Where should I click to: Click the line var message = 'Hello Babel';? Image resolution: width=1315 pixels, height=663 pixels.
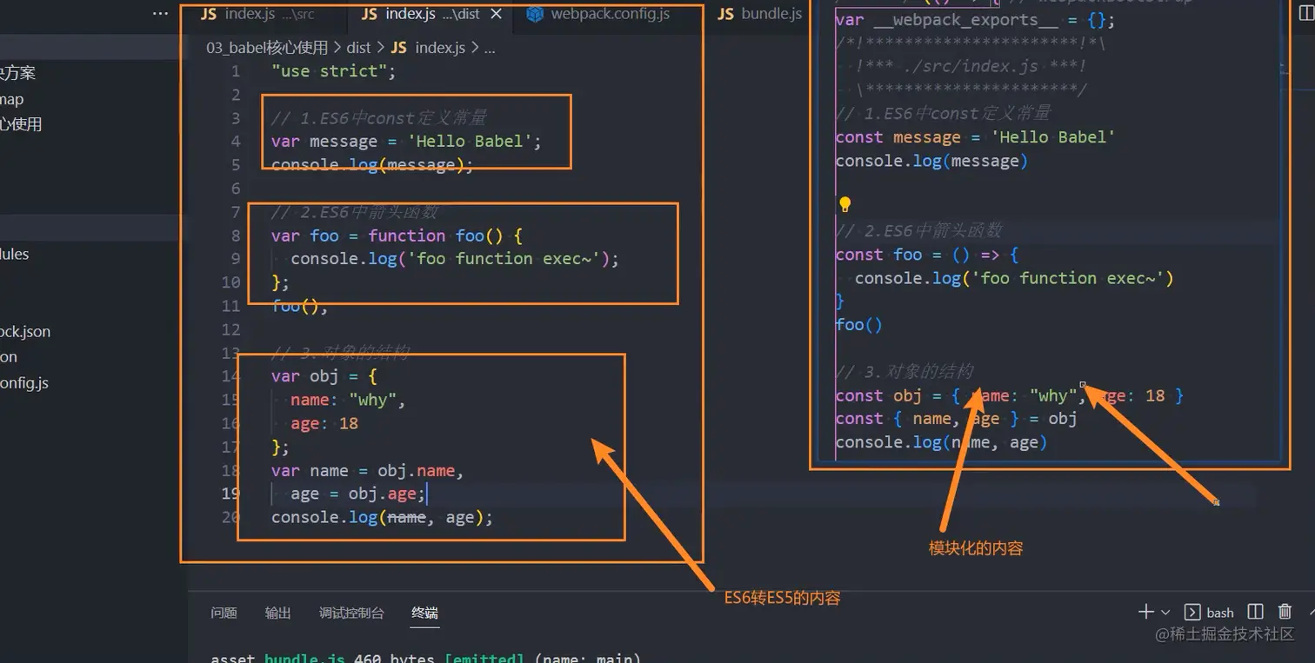pos(406,142)
